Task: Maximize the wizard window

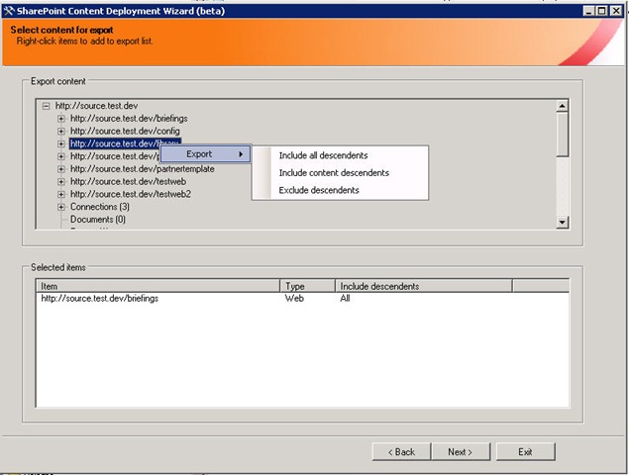Action: point(601,11)
